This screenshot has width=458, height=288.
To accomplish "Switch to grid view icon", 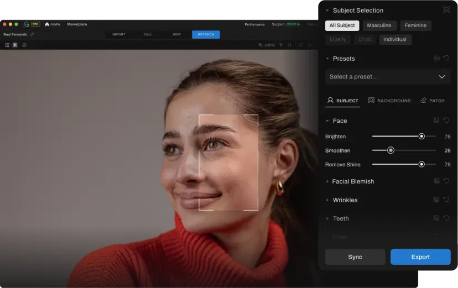I will point(7,45).
